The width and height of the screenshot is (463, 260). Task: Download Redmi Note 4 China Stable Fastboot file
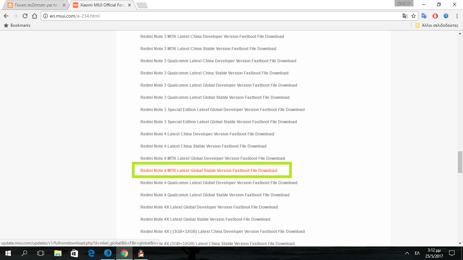coord(203,146)
